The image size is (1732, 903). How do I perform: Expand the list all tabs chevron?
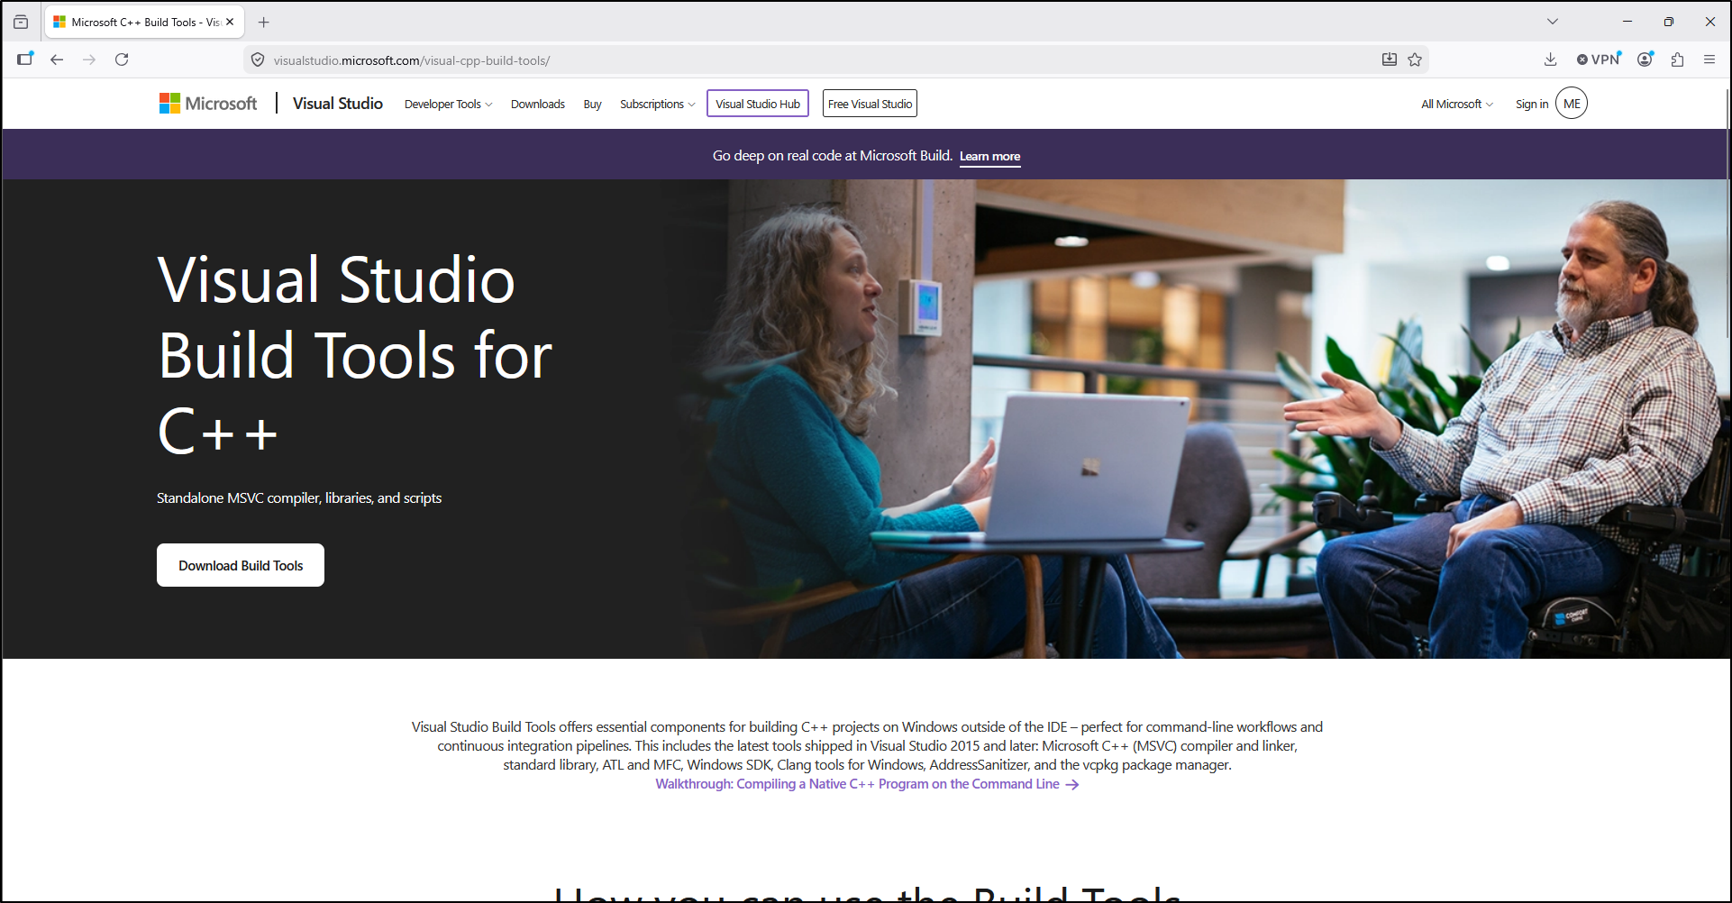[x=1553, y=22]
